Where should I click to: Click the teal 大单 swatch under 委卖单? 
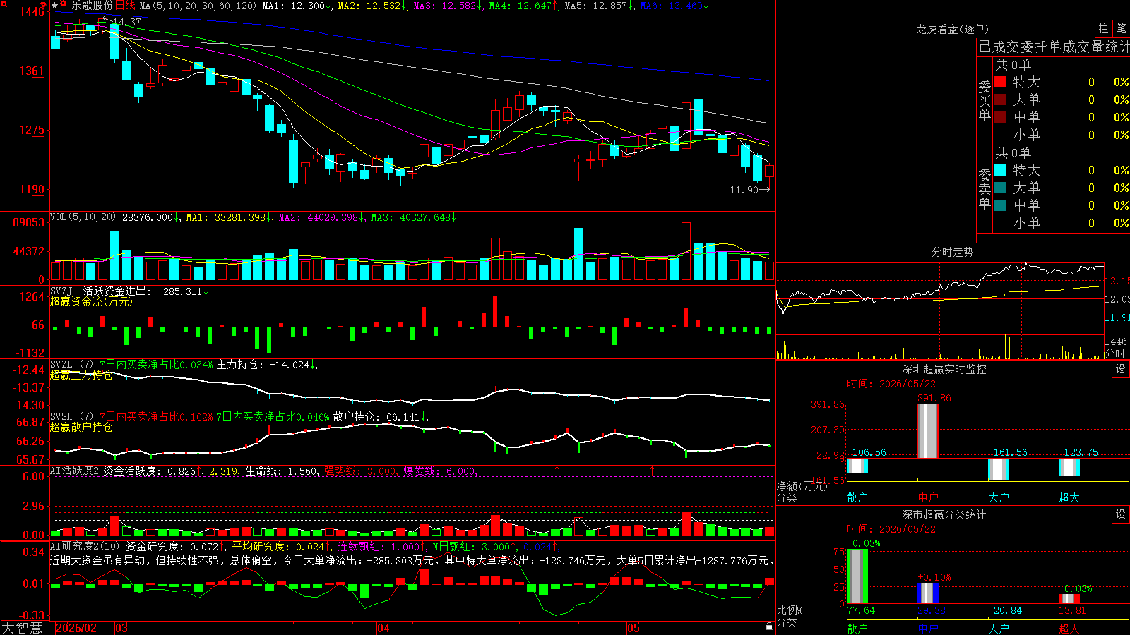click(1000, 188)
